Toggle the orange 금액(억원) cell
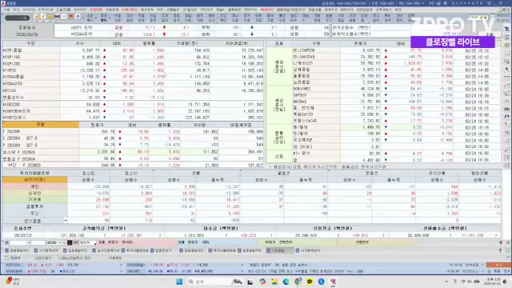The width and height of the screenshot is (512, 288). pos(34,179)
